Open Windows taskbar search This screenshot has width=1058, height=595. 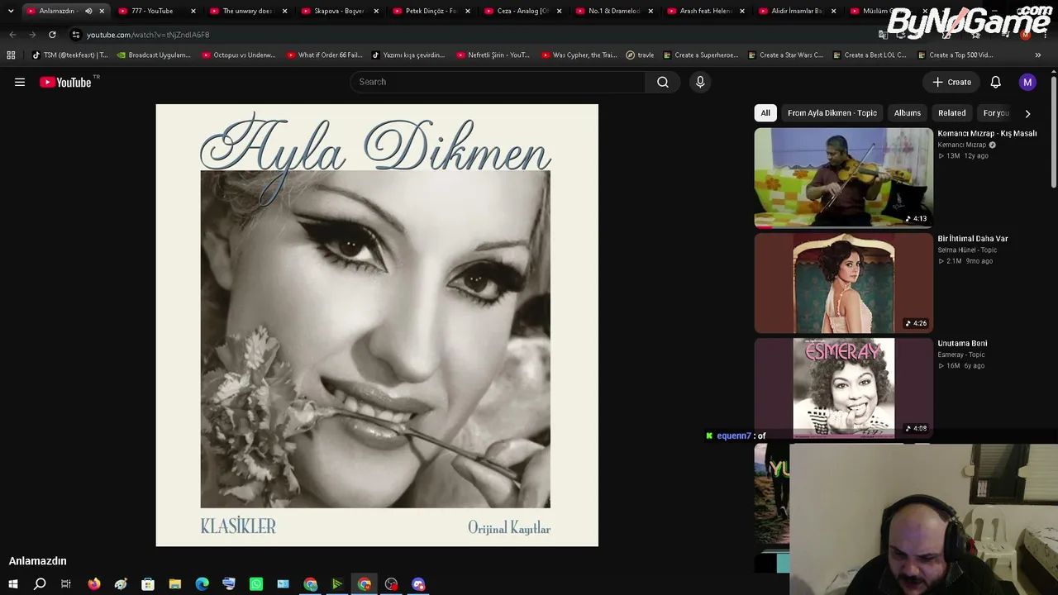pyautogui.click(x=40, y=584)
